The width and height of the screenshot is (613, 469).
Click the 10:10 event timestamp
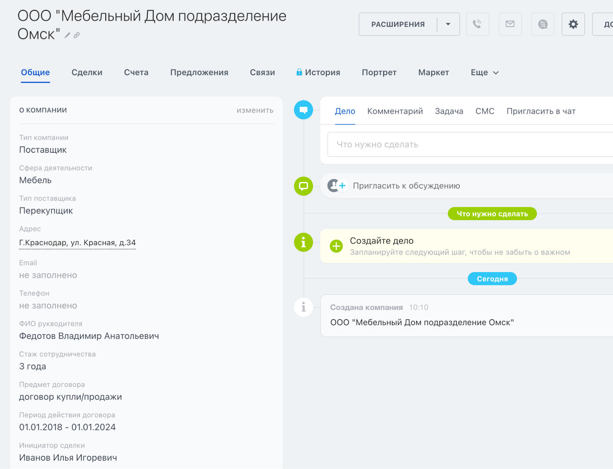418,308
